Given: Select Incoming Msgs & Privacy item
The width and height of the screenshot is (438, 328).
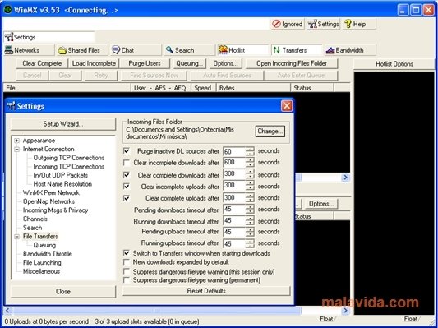Looking at the screenshot, I should 56,210.
